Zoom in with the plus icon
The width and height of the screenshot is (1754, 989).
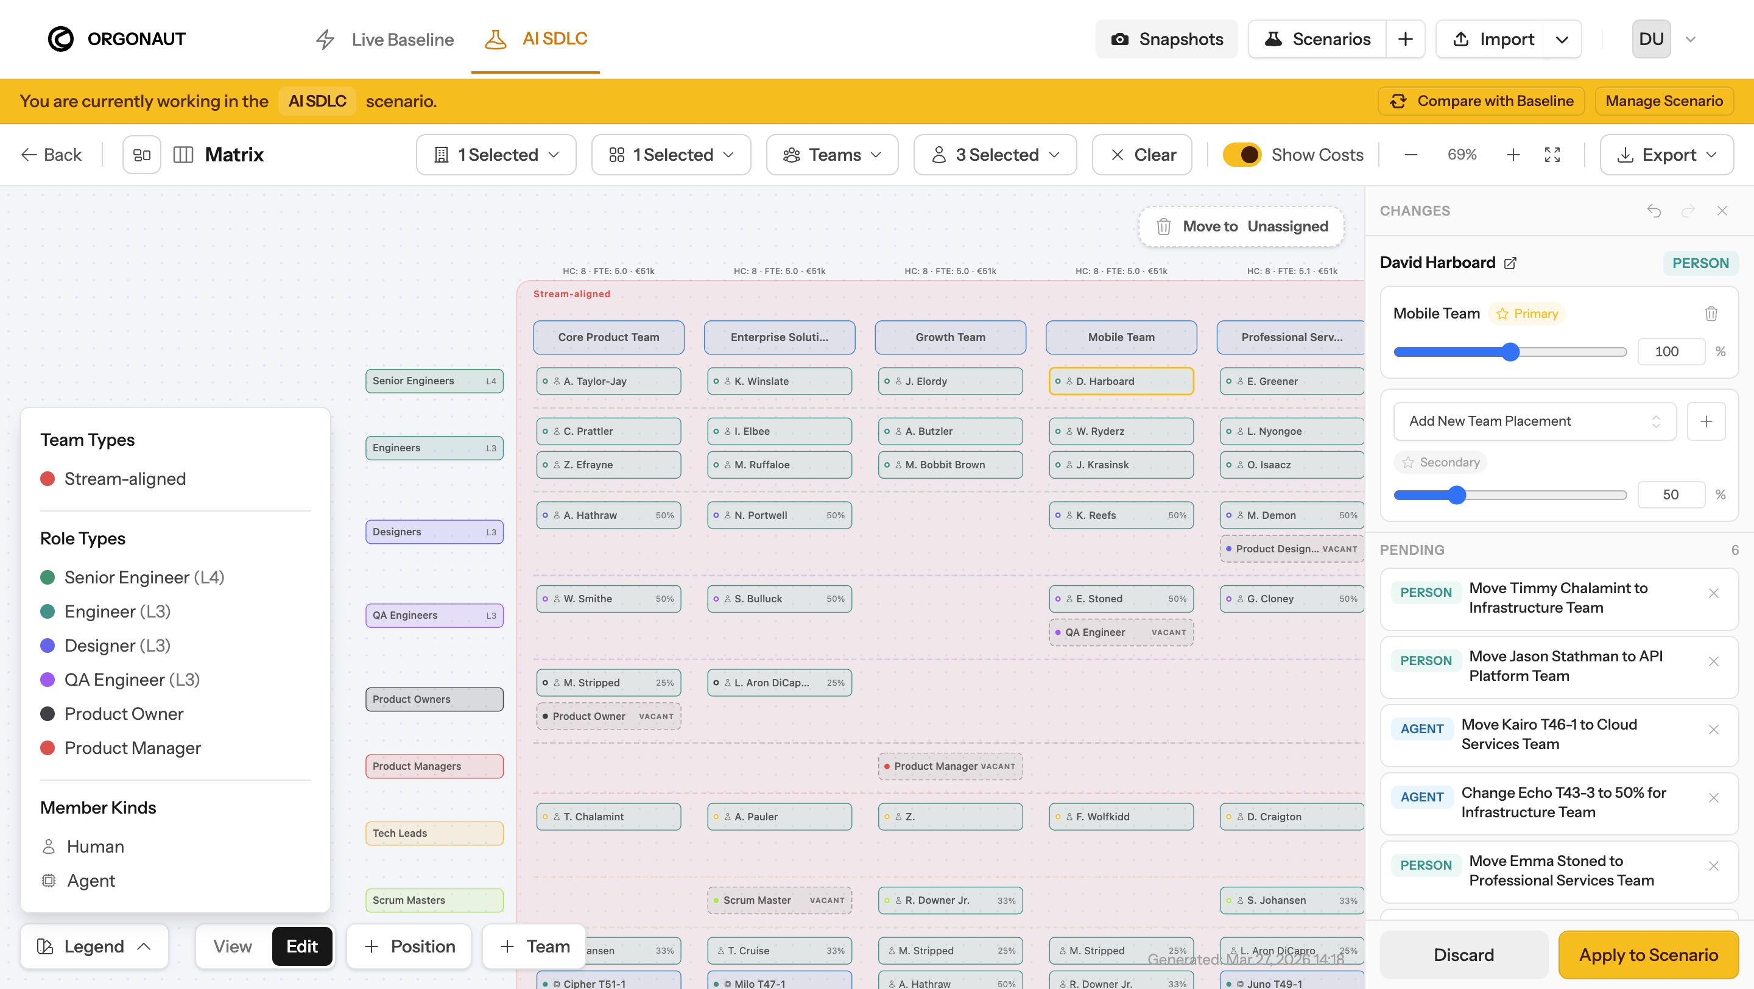(1513, 155)
